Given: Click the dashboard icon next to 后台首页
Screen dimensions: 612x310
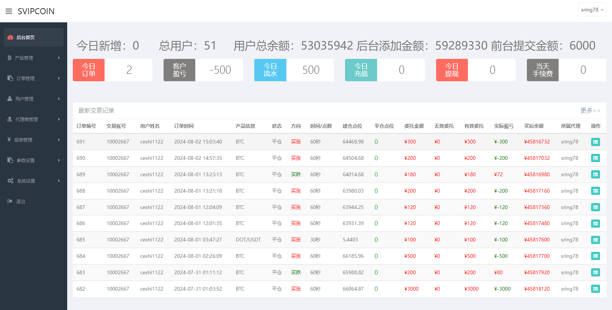Looking at the screenshot, I should 10,37.
